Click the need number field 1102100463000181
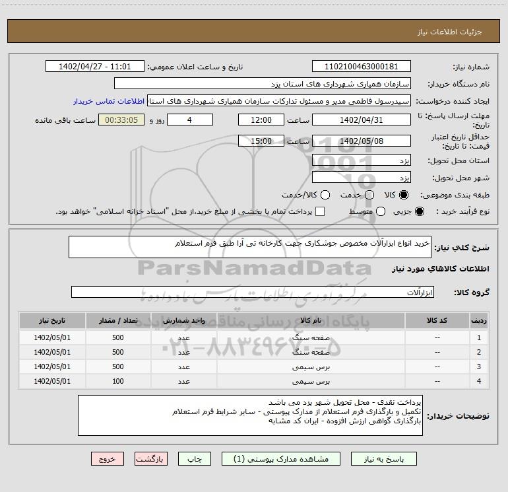 tap(362, 67)
